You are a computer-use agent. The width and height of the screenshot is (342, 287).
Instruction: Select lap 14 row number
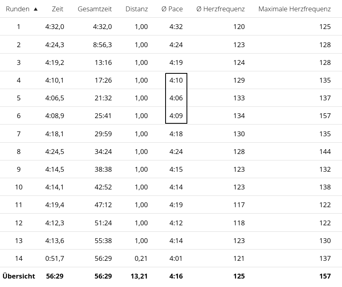(x=19, y=258)
